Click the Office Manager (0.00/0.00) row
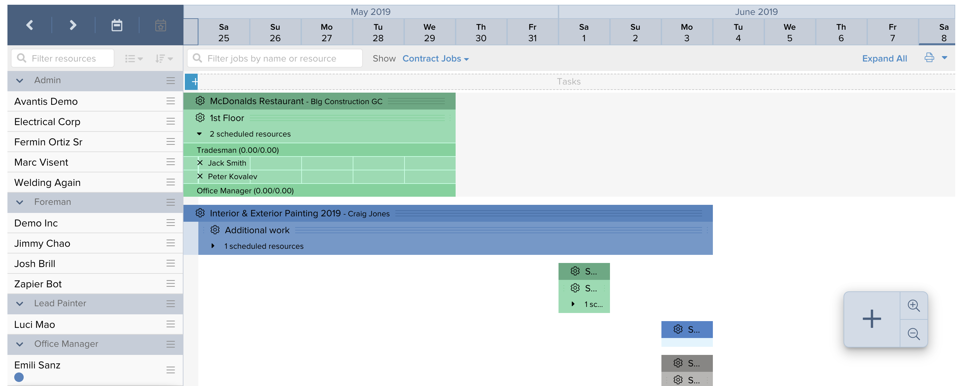Viewport: 962px width, 386px height. pyautogui.click(x=319, y=191)
